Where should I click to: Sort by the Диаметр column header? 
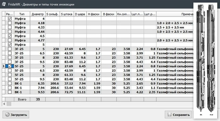click(x=38, y=14)
